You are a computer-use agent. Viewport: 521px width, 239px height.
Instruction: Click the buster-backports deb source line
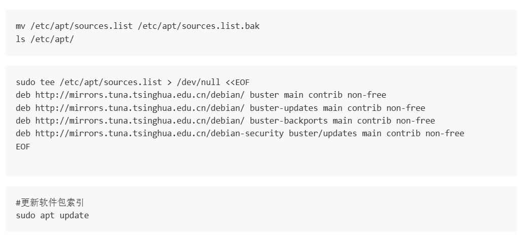(226, 121)
